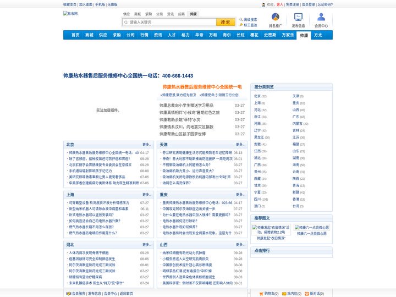
Task: Click the 手机版 link at top
Action: coord(100,4)
